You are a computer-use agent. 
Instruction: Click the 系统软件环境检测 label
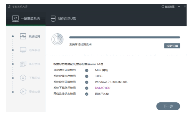click(65, 82)
